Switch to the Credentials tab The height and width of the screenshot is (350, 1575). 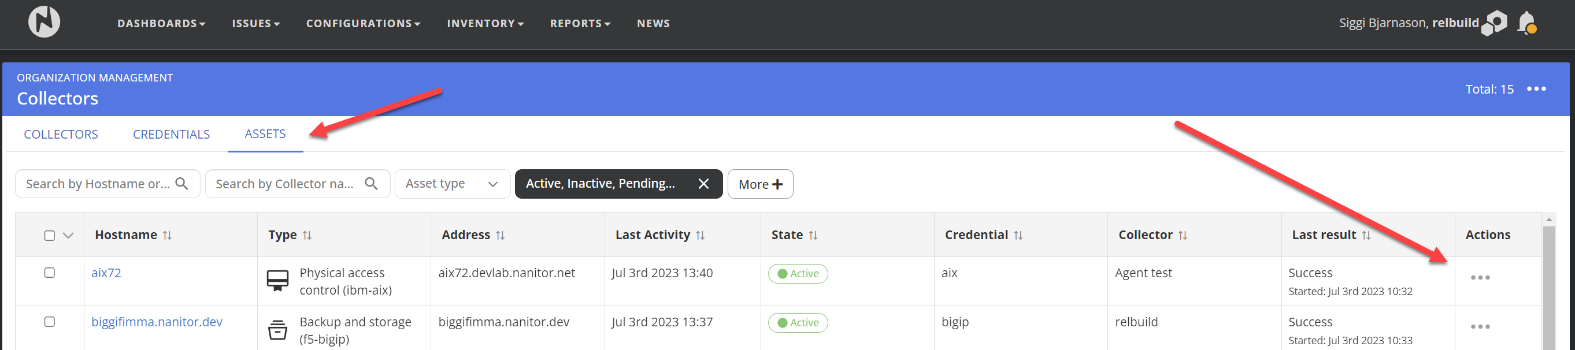(171, 135)
